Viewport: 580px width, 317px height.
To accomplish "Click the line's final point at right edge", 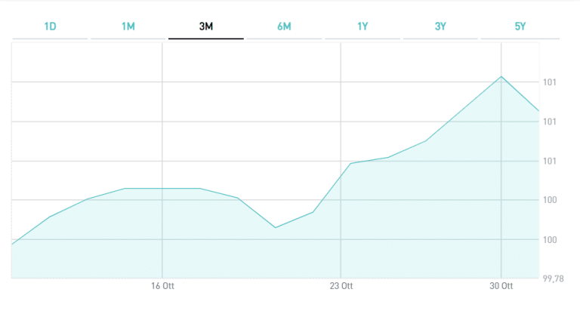I will tap(538, 111).
